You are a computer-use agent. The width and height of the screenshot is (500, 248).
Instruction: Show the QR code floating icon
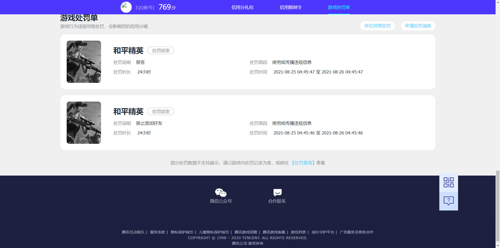(x=449, y=182)
